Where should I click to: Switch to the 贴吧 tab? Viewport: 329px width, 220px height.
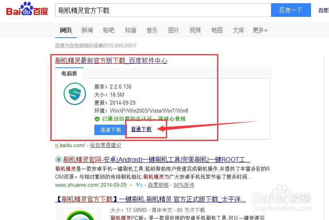pyautogui.click(x=109, y=30)
